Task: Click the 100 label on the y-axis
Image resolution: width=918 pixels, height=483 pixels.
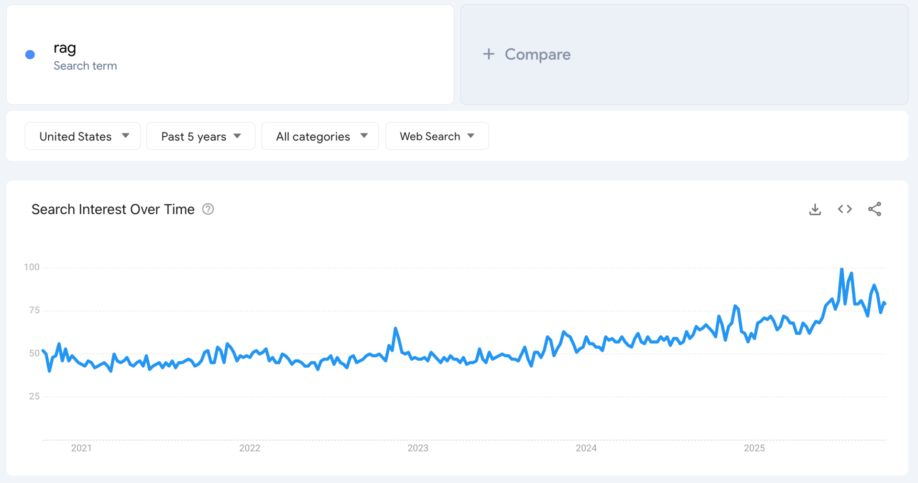Action: pyautogui.click(x=32, y=267)
